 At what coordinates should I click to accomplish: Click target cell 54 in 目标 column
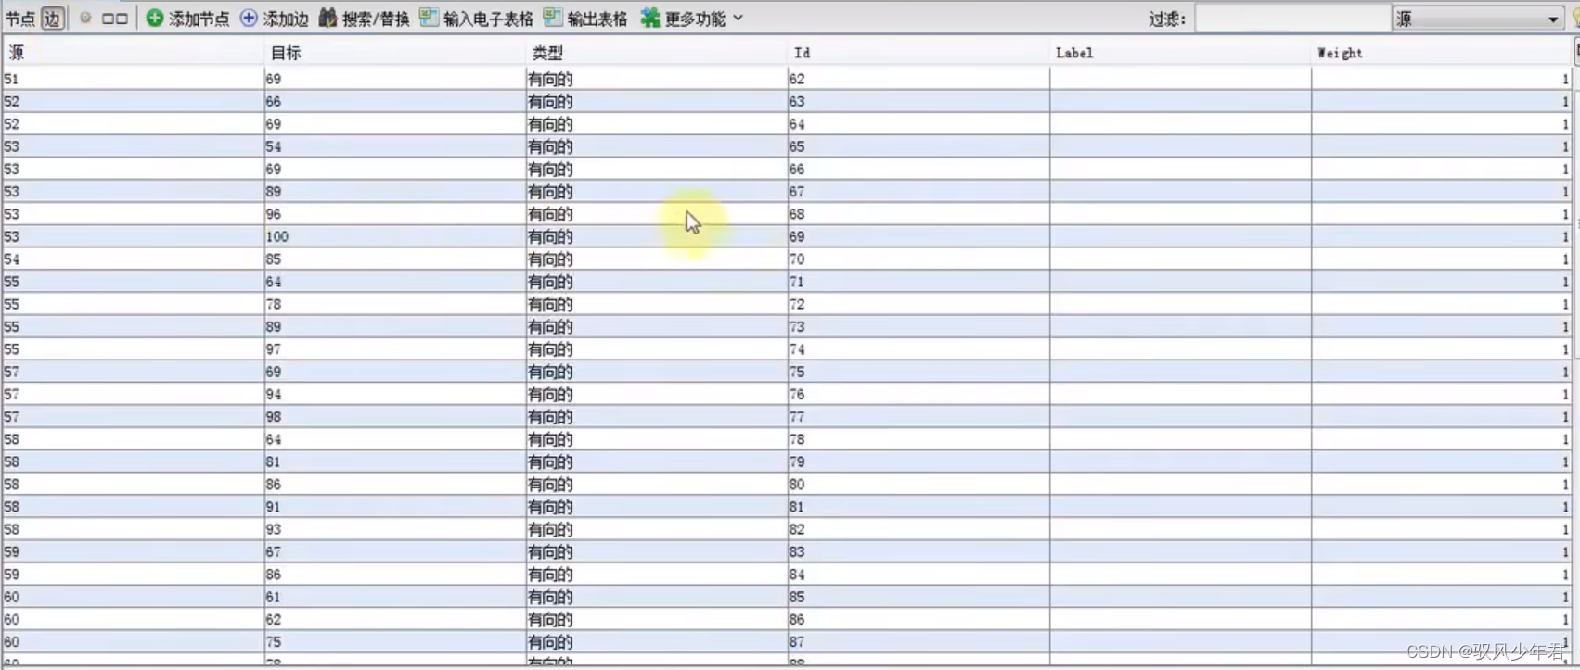394,146
